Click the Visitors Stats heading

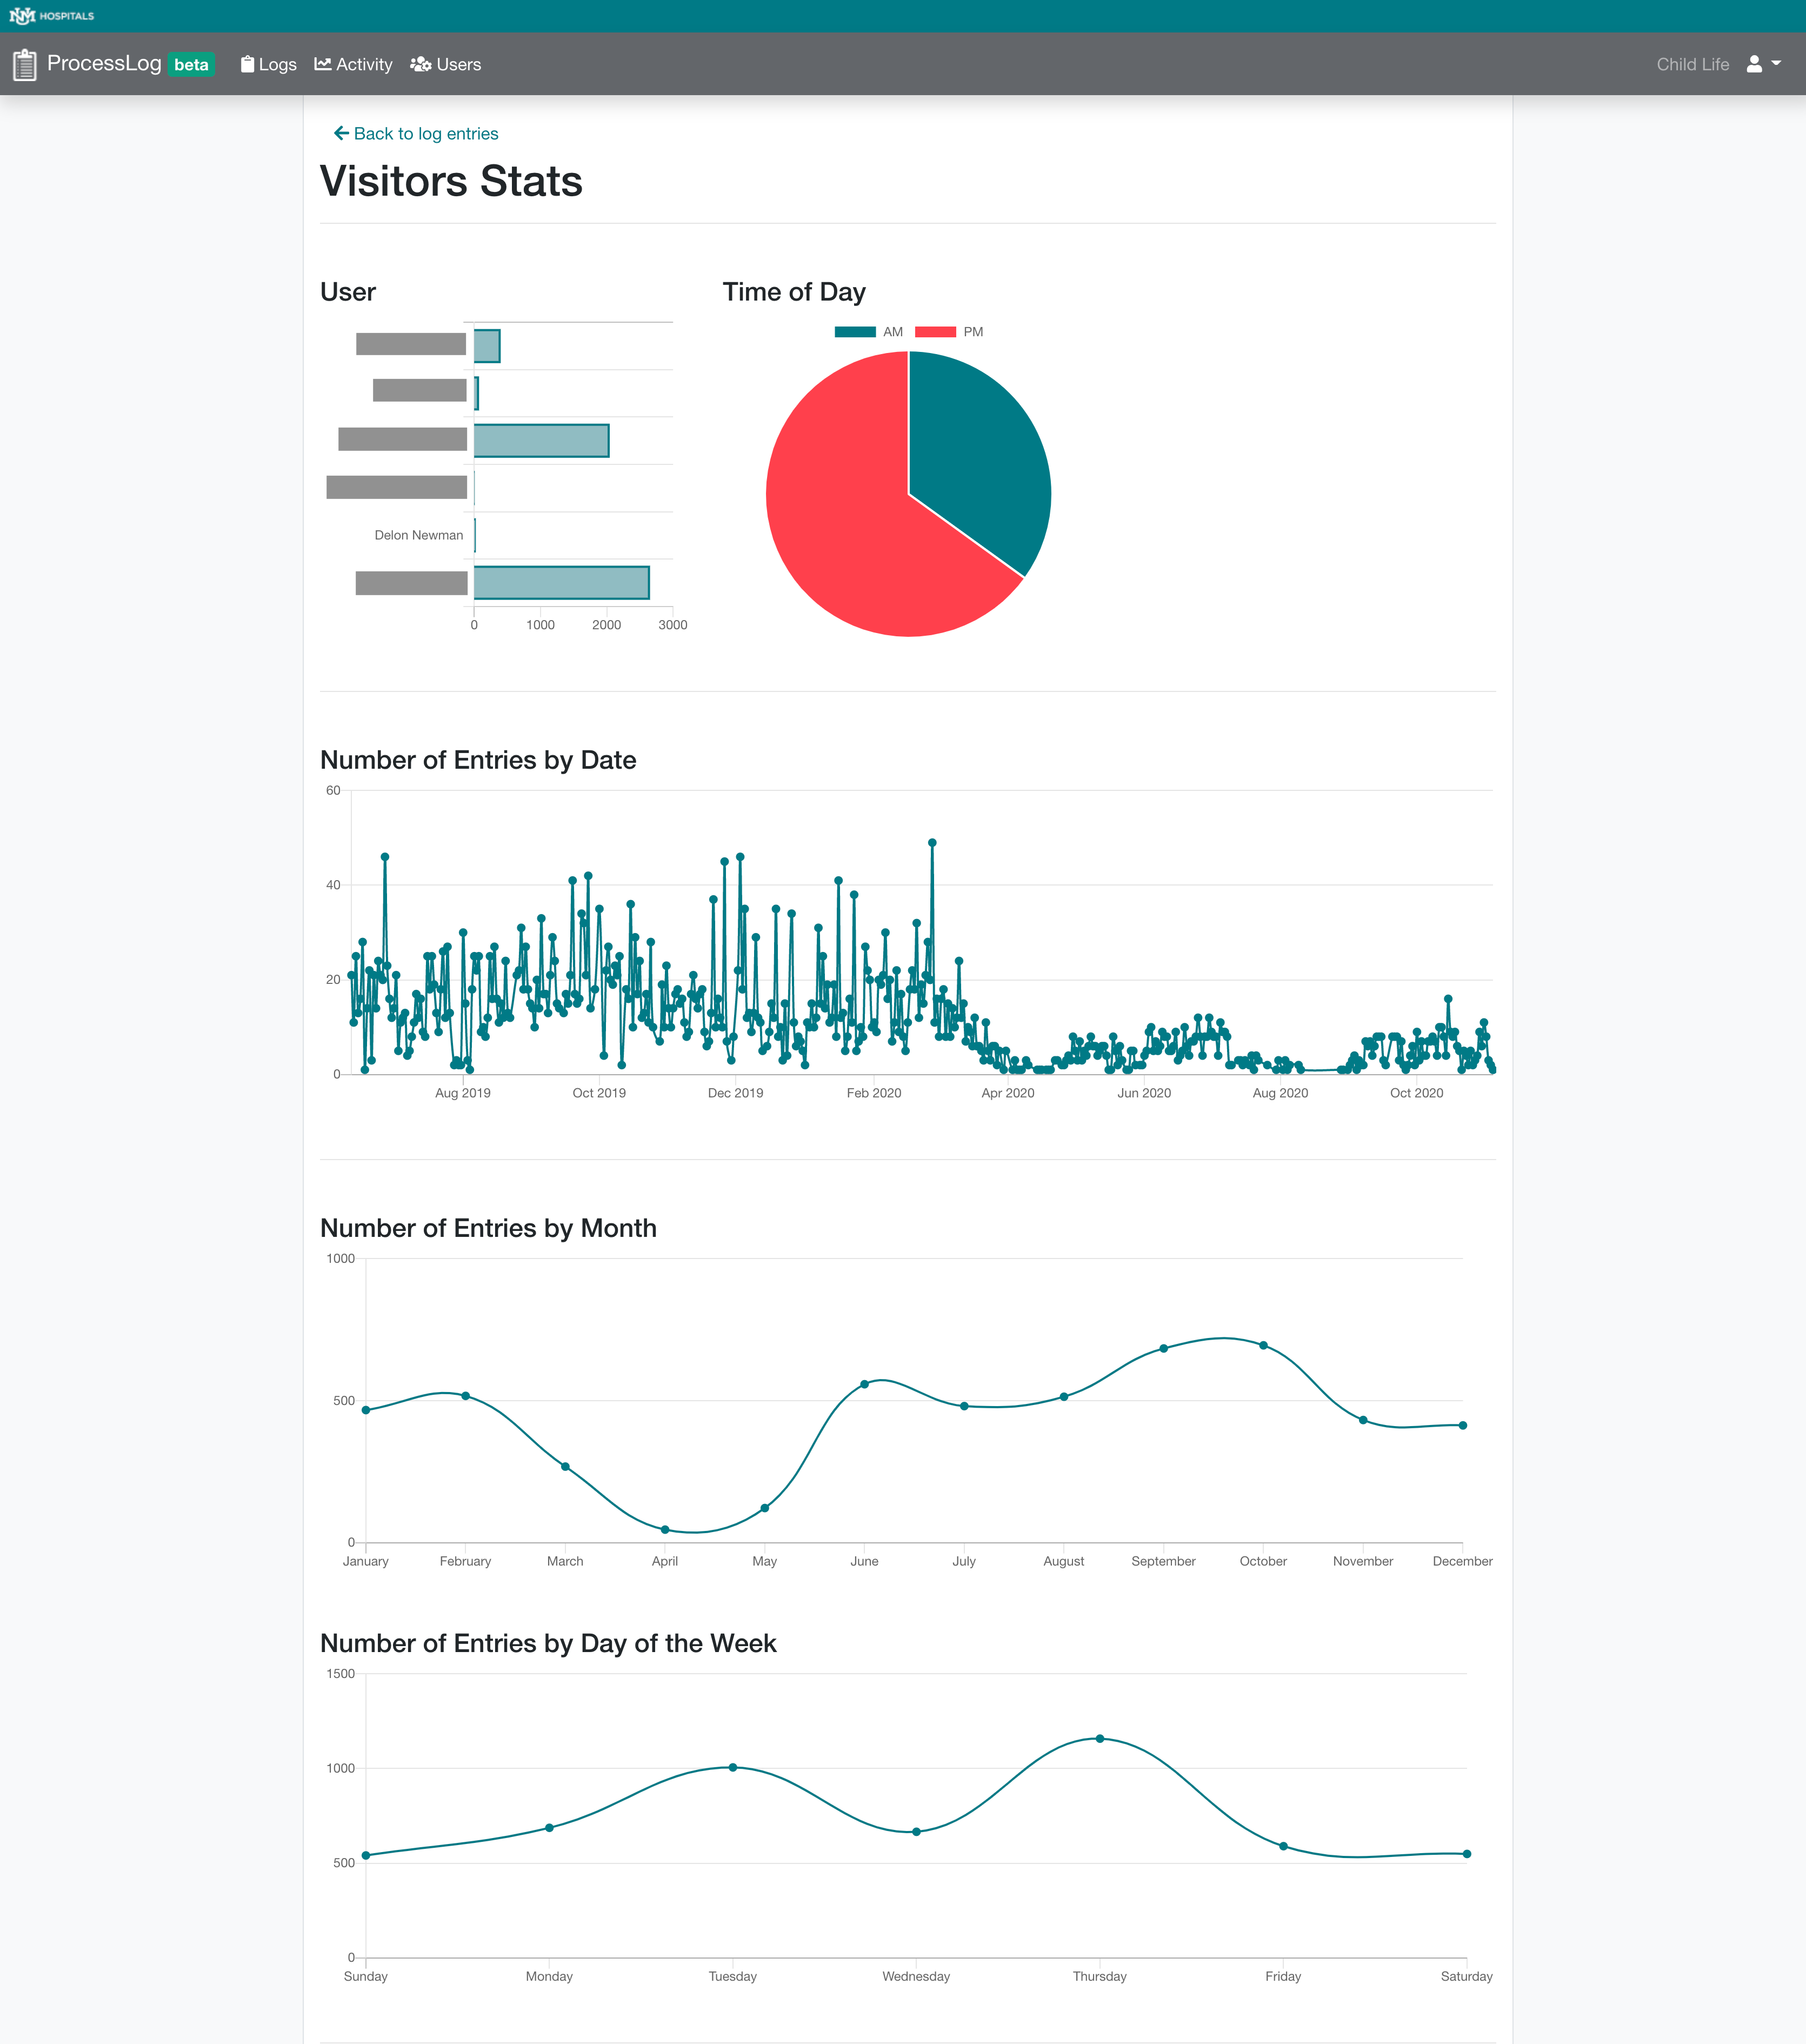pyautogui.click(x=451, y=181)
